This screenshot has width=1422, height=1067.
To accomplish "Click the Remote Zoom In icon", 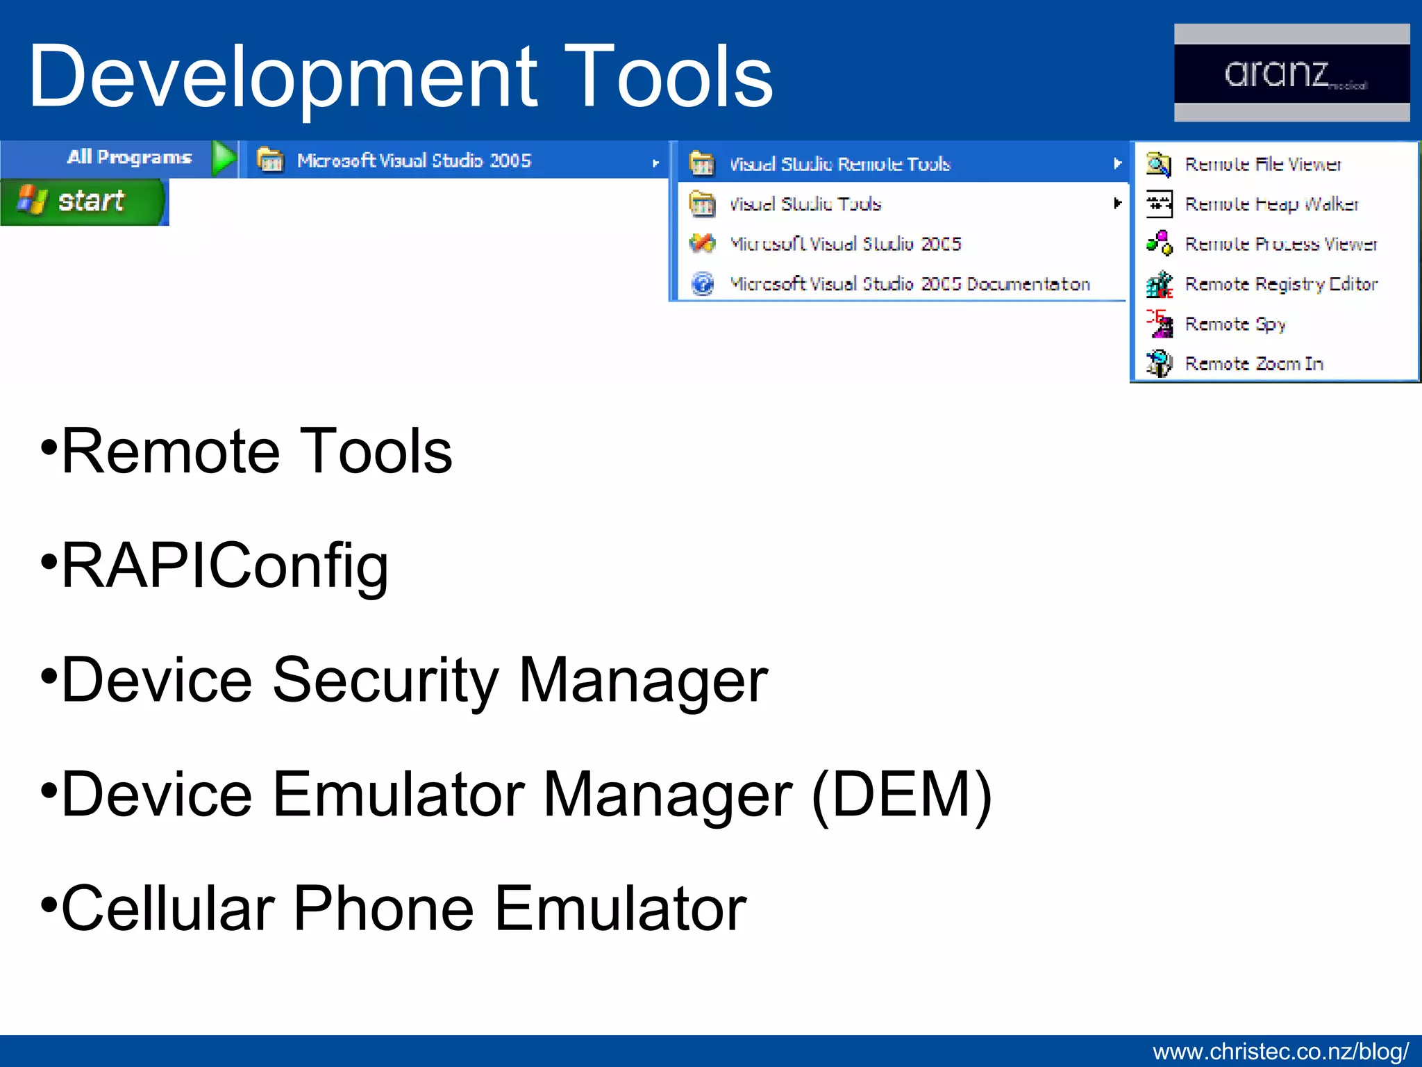I will coord(1159,363).
